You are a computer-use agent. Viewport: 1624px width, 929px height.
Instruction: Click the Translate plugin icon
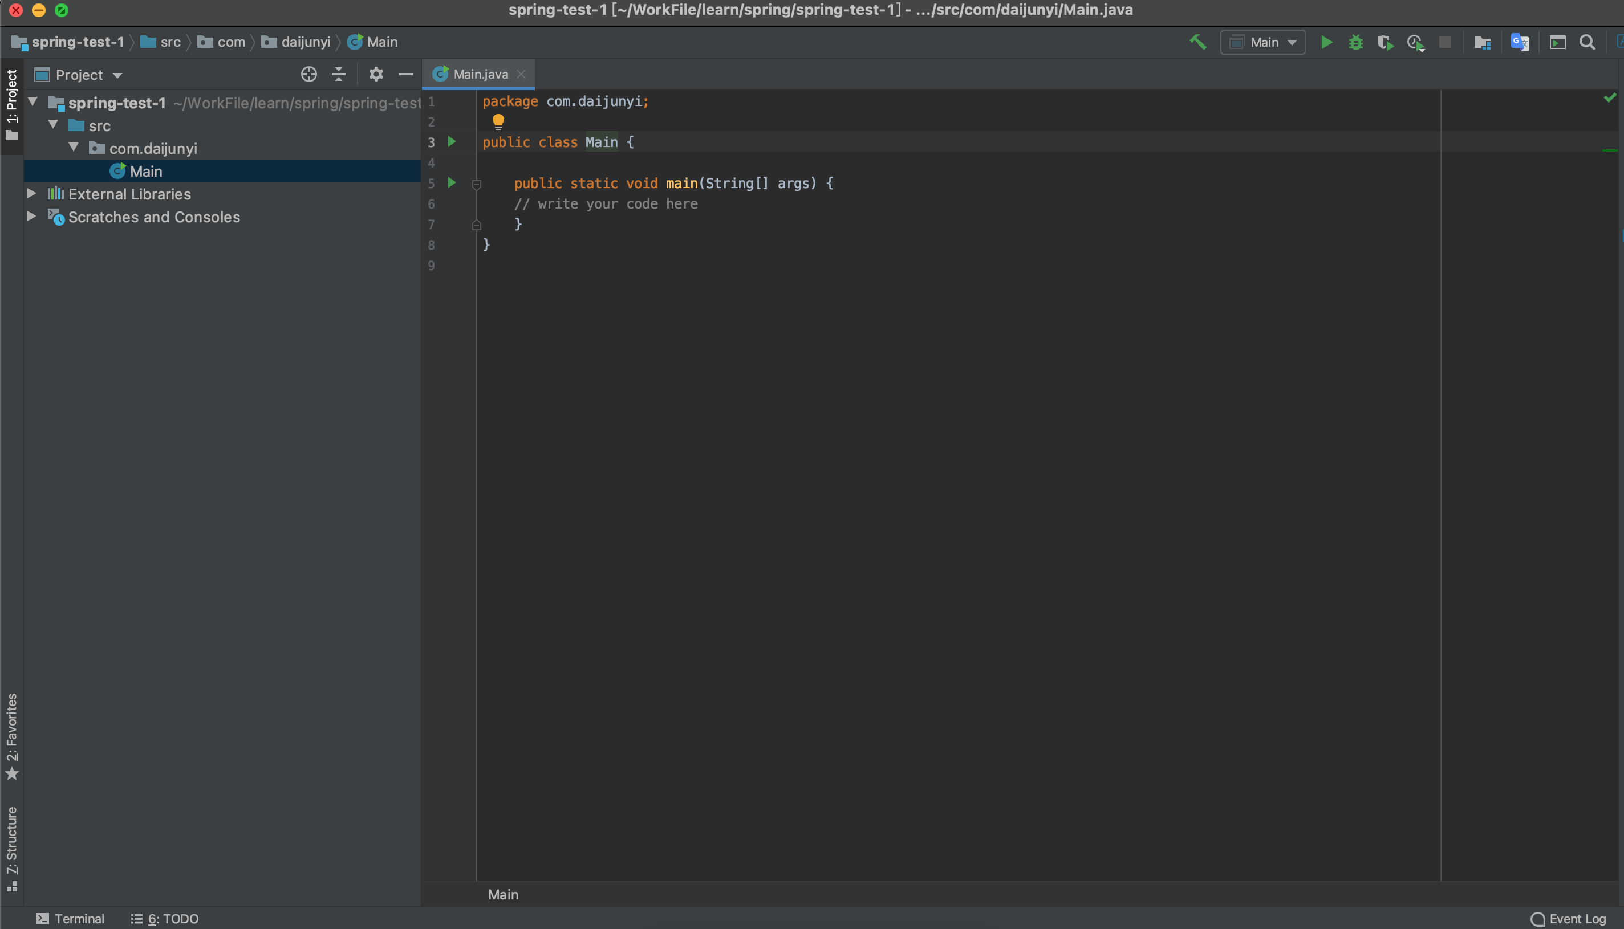[1520, 42]
